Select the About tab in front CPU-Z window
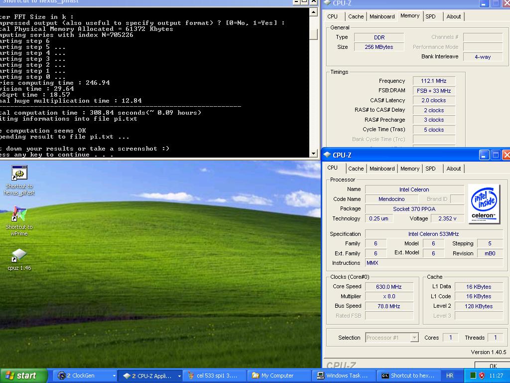The width and height of the screenshot is (510, 383). (453, 169)
